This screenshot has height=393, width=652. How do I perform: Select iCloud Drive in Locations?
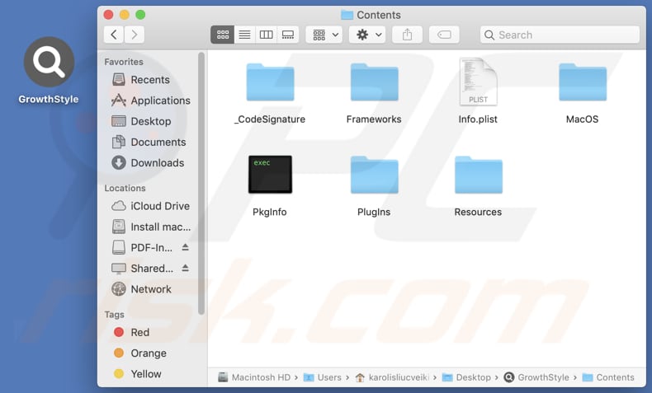(x=150, y=206)
